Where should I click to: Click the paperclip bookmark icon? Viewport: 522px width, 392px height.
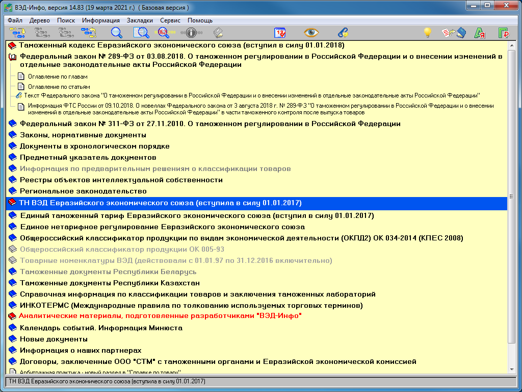pyautogui.click(x=343, y=33)
